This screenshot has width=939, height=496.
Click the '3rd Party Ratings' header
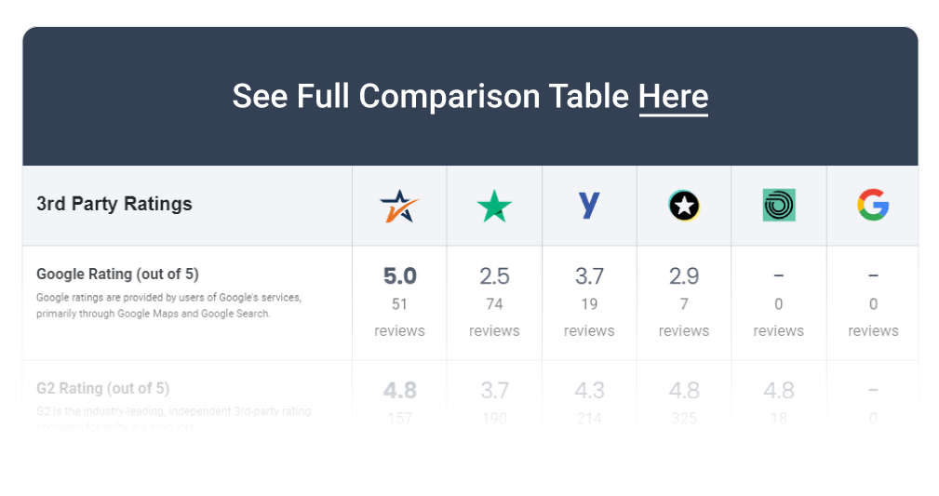coord(114,204)
